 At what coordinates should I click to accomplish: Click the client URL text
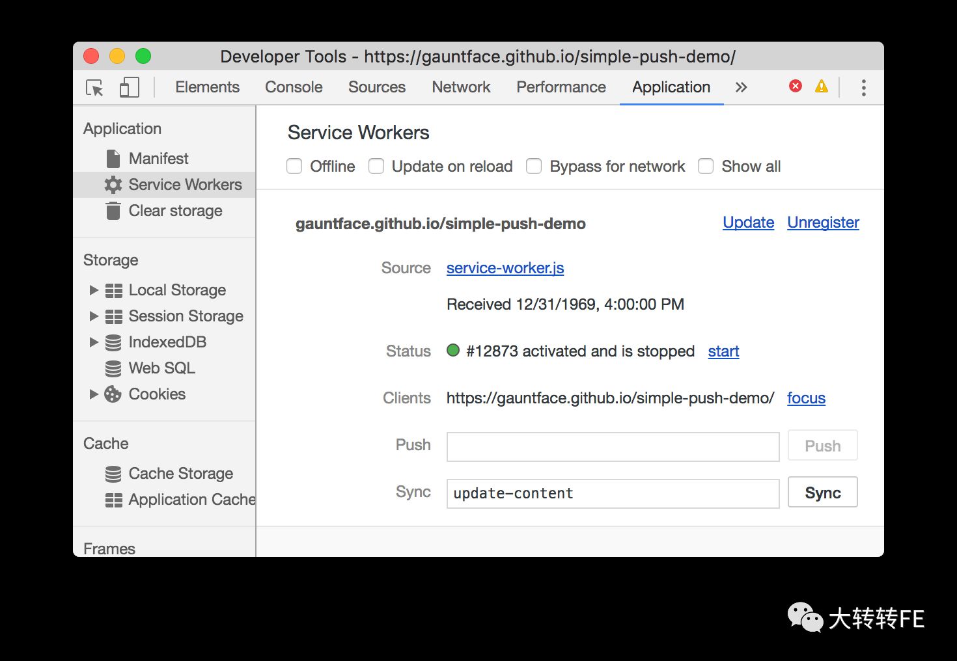point(610,398)
